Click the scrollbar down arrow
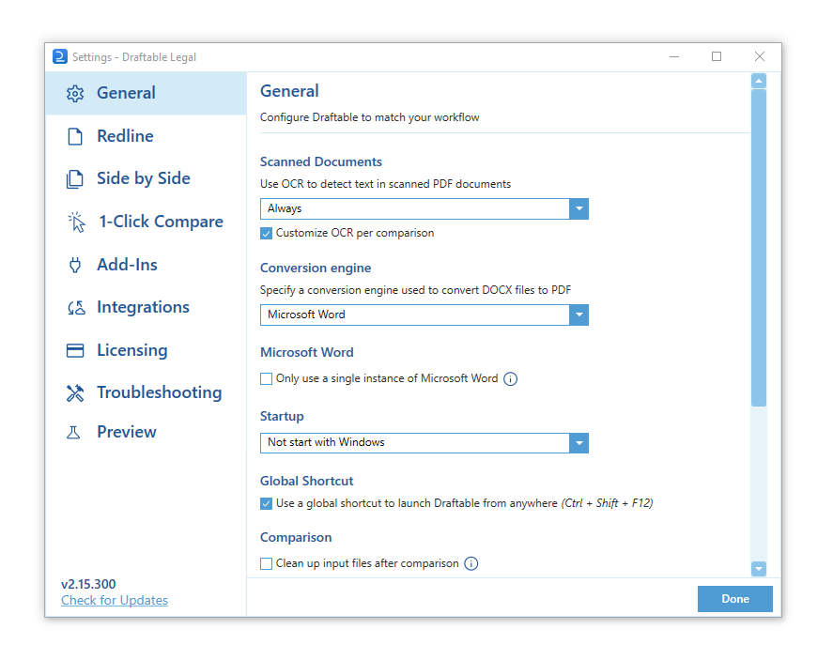833x660 pixels. pos(759,569)
